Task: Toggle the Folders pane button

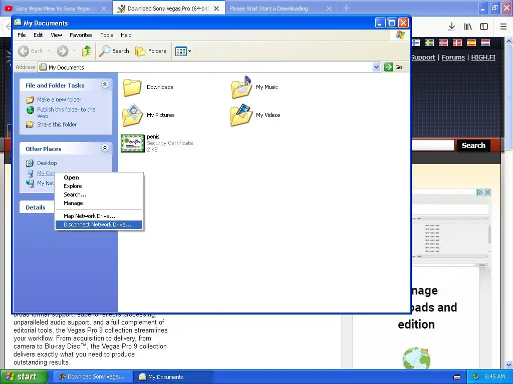Action: 151,51
